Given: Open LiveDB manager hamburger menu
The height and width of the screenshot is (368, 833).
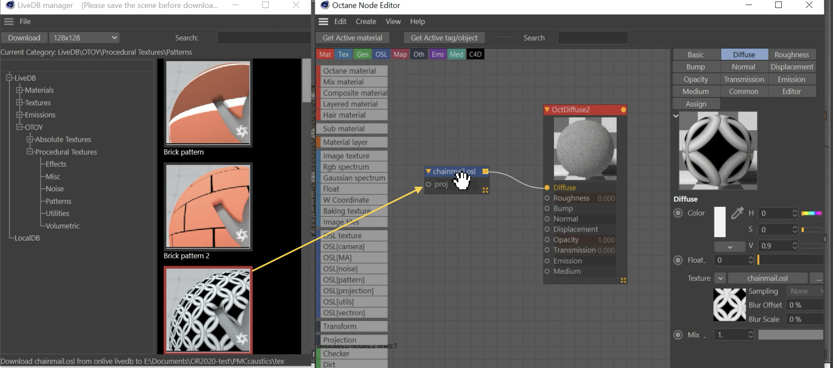Looking at the screenshot, I should (9, 21).
